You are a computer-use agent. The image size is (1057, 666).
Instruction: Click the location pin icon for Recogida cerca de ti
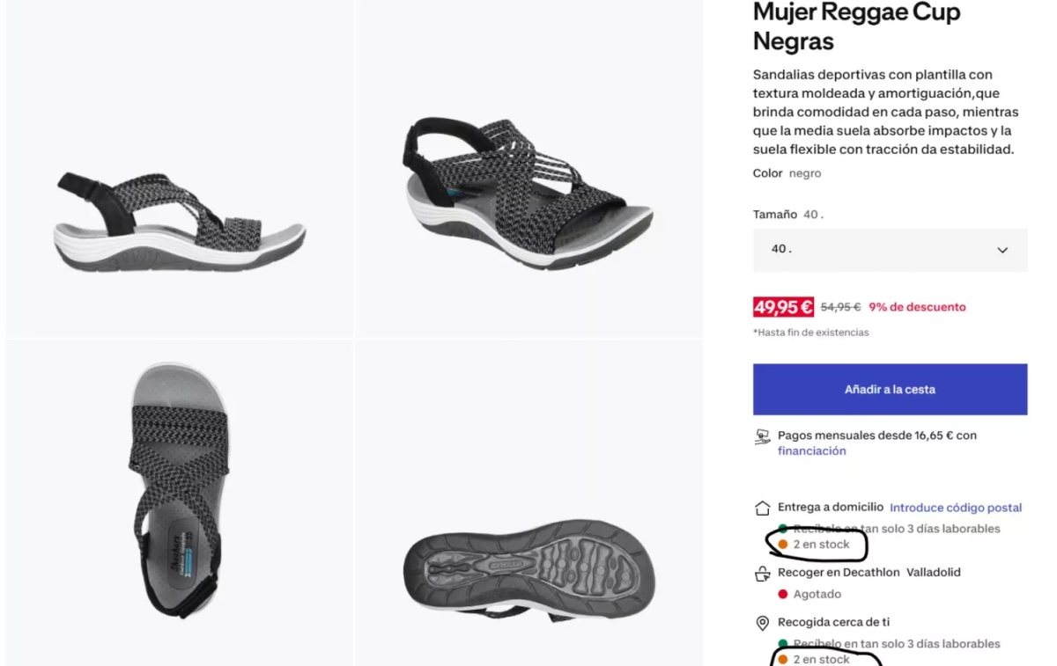(763, 623)
